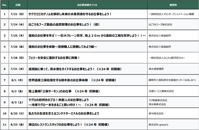Click partner '静岡市三保松原文化創造センター「みほしるべ」'
The height and width of the screenshot is (130, 199).
tap(173, 80)
